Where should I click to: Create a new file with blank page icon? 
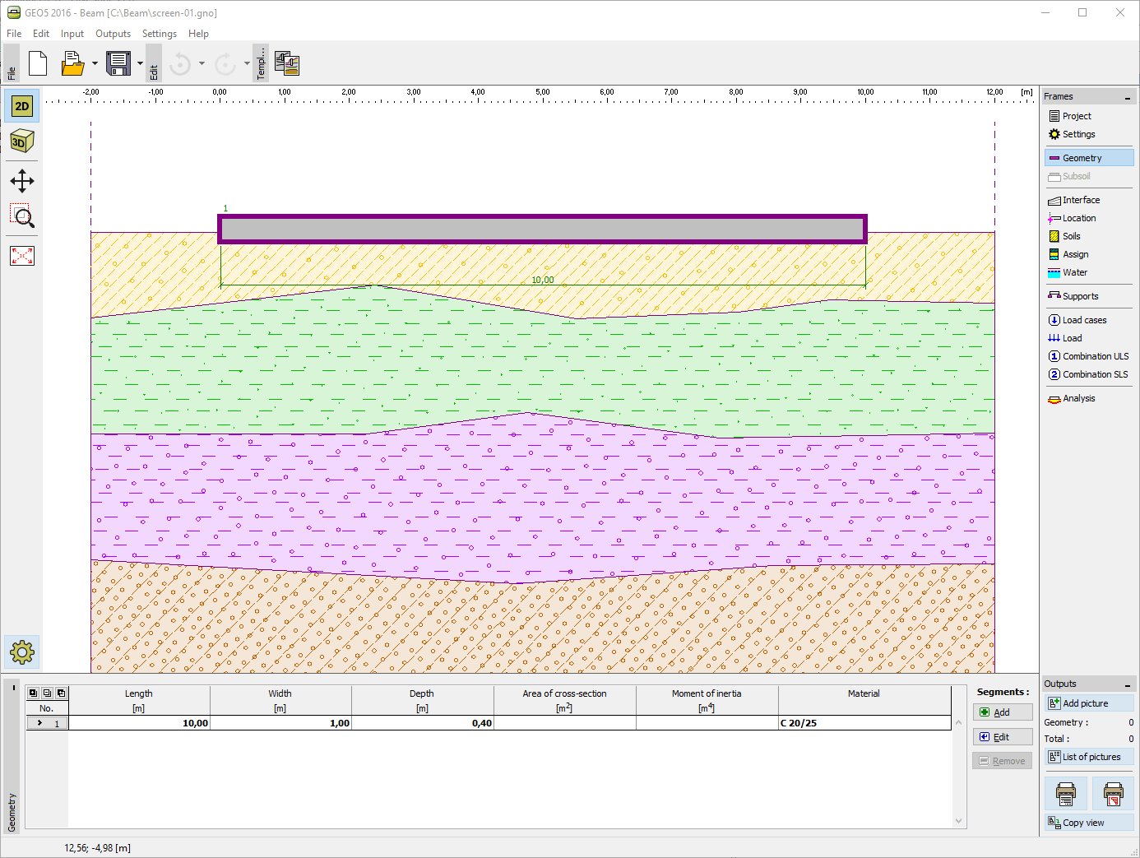(38, 63)
